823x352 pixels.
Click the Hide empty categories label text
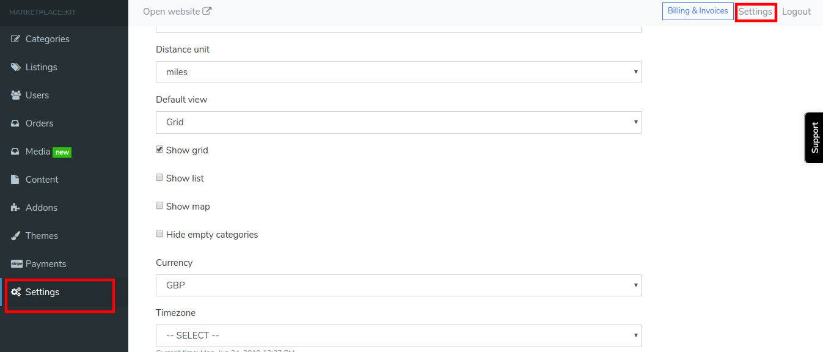click(x=212, y=235)
